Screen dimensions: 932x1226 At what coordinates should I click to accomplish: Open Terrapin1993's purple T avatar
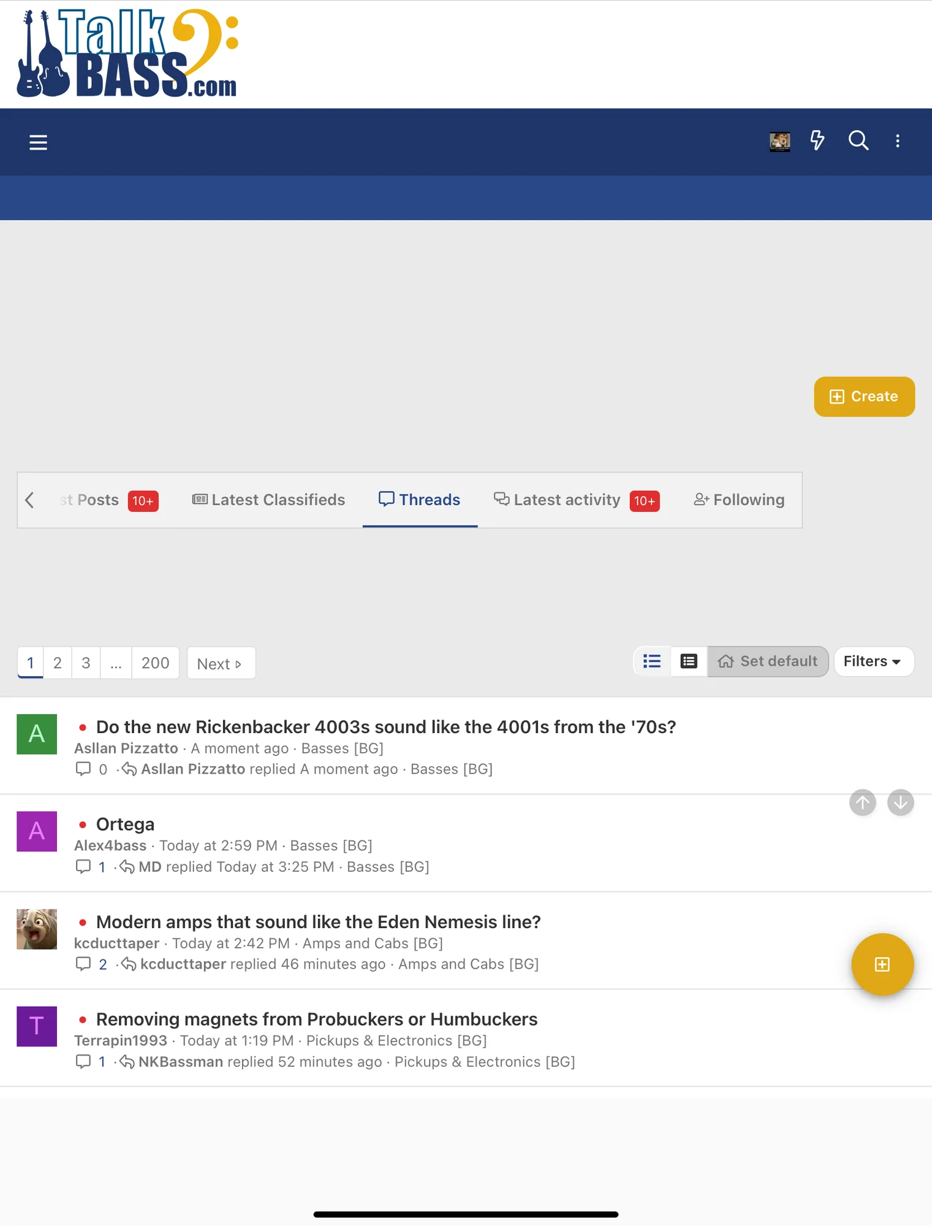coord(37,1027)
